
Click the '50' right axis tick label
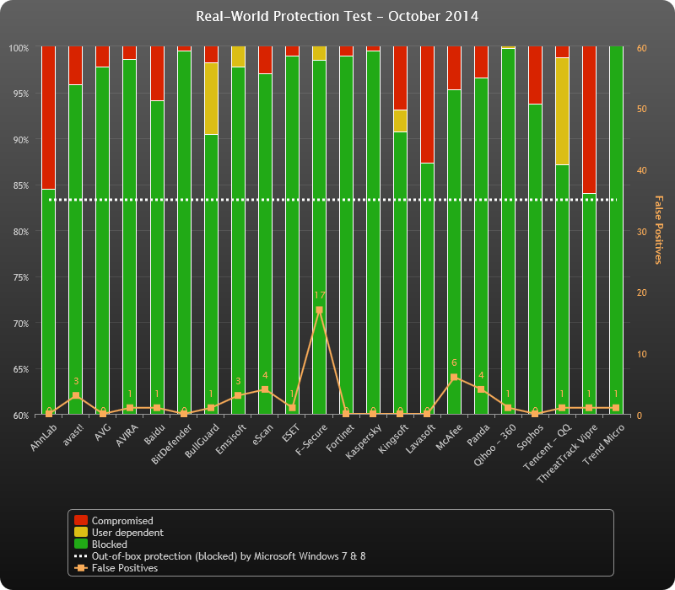(x=641, y=109)
